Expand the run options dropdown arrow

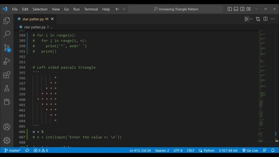(x=252, y=19)
